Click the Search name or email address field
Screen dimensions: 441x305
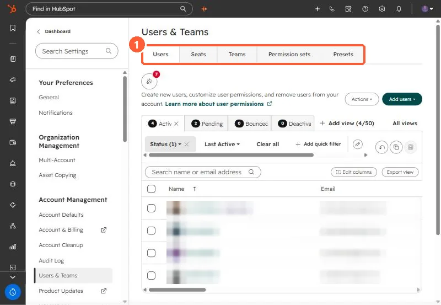203,172
